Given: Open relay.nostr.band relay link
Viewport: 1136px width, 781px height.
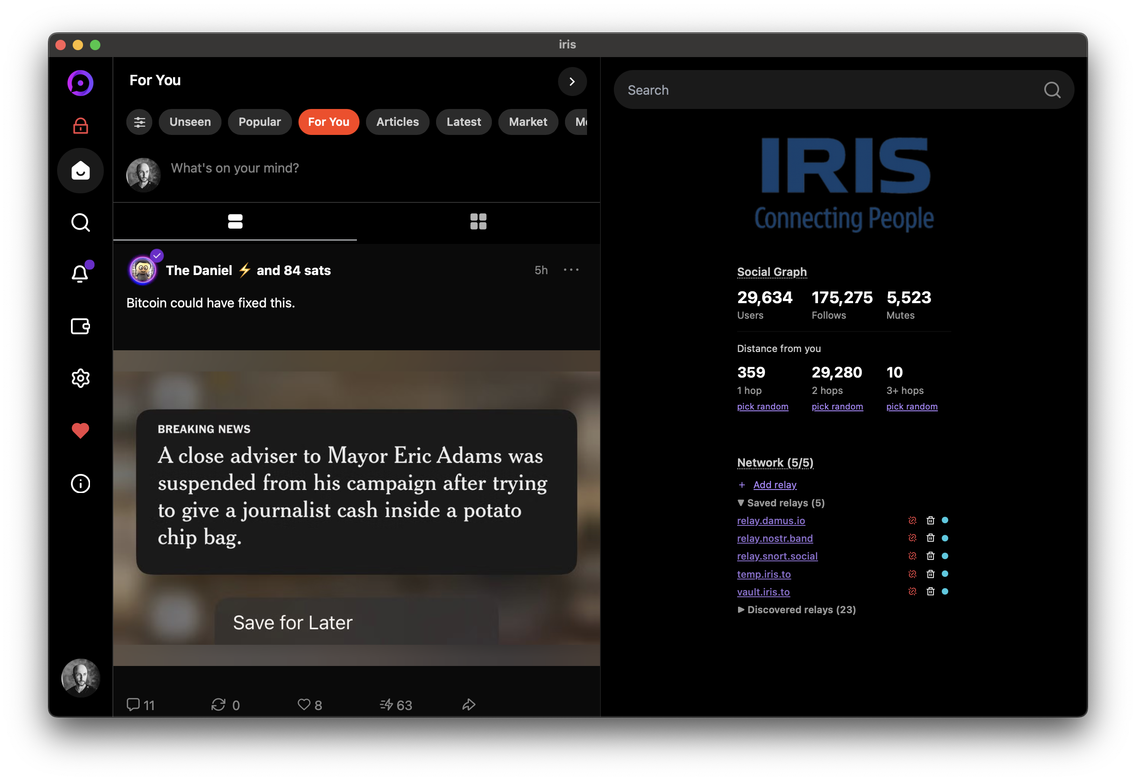Looking at the screenshot, I should point(775,538).
